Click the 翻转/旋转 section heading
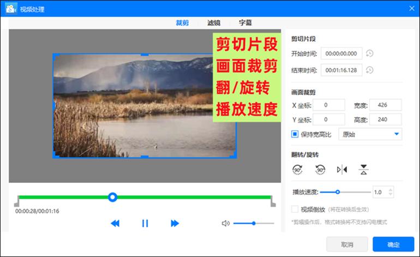420x257 pixels. 305,155
